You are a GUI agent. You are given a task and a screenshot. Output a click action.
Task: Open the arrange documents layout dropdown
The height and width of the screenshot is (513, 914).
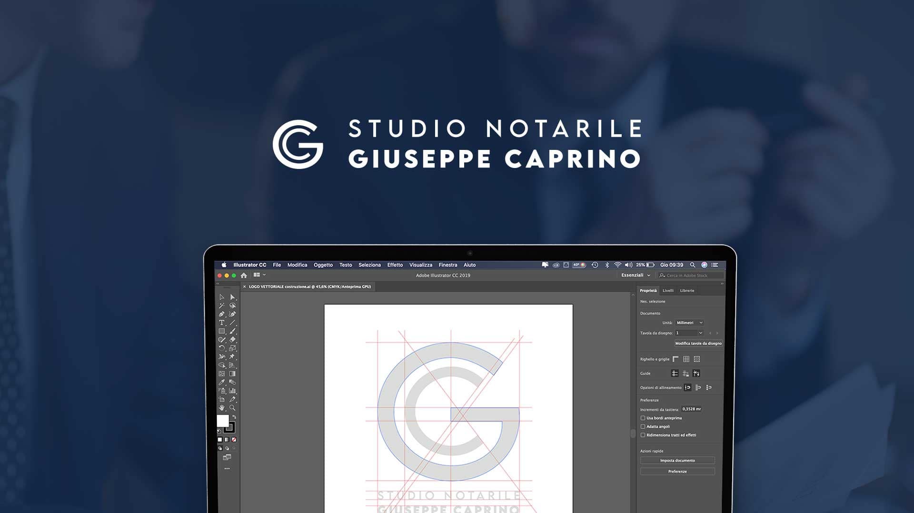tap(259, 275)
